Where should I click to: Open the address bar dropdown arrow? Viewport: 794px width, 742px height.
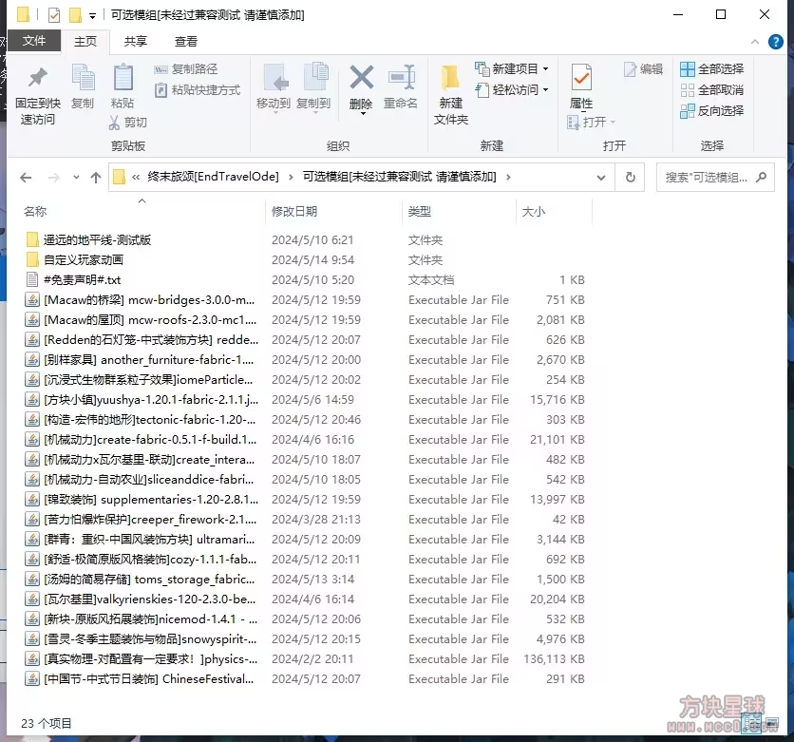[599, 177]
